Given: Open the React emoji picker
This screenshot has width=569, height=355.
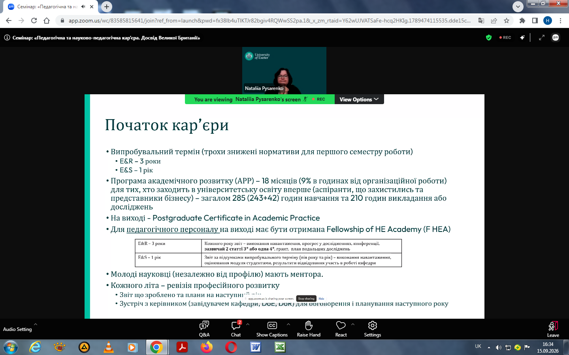Looking at the screenshot, I should 341,329.
